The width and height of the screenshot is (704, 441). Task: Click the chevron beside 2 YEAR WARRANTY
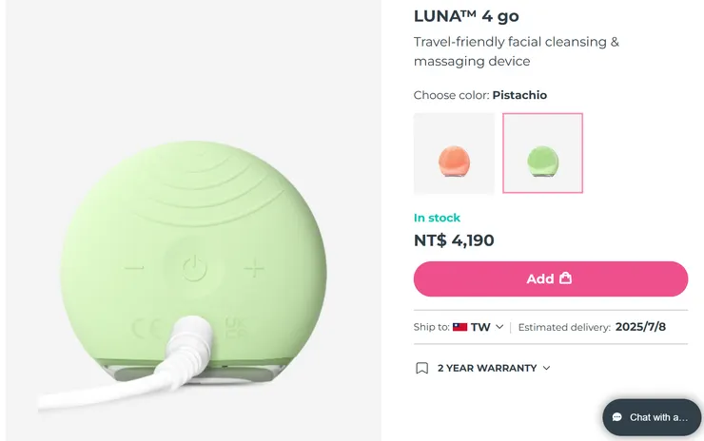[x=546, y=368]
